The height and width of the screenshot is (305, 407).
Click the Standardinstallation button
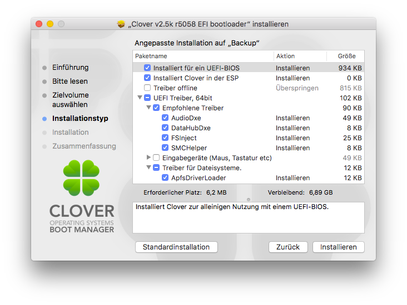[x=176, y=247]
